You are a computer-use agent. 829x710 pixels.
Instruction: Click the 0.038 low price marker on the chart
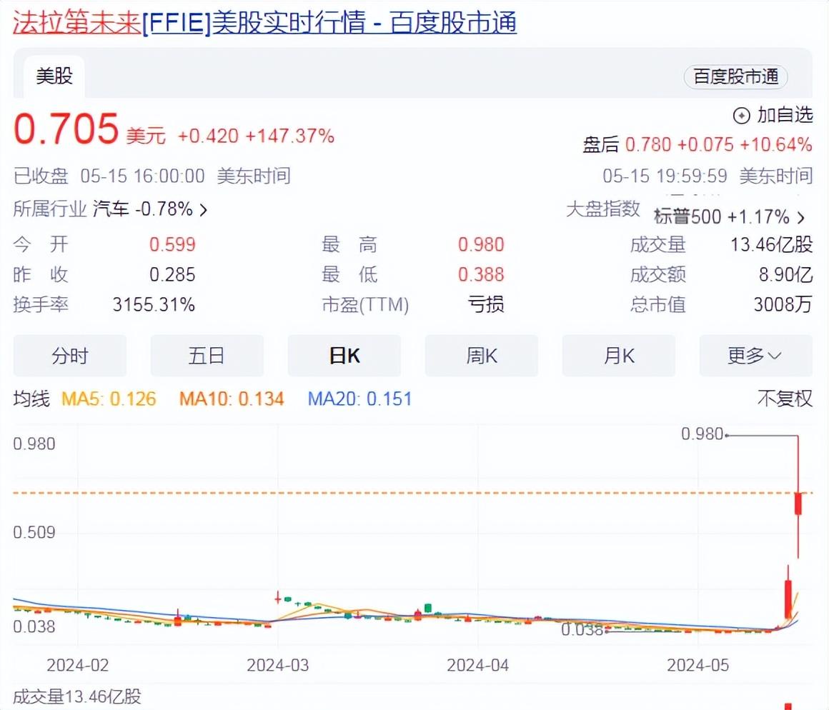pyautogui.click(x=582, y=630)
